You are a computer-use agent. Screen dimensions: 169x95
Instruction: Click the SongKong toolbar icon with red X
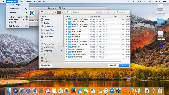32,13
